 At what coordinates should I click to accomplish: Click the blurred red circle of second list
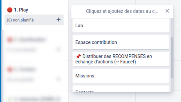[10, 40]
